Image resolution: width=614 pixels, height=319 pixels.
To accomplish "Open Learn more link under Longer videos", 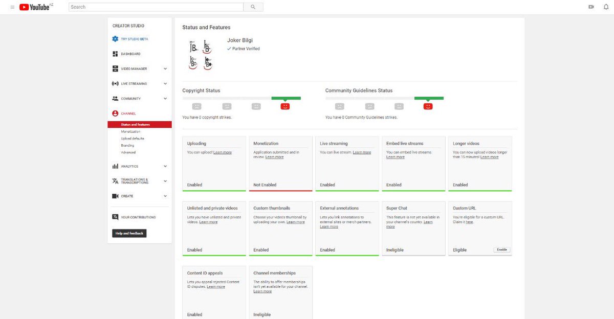I will 489,157.
